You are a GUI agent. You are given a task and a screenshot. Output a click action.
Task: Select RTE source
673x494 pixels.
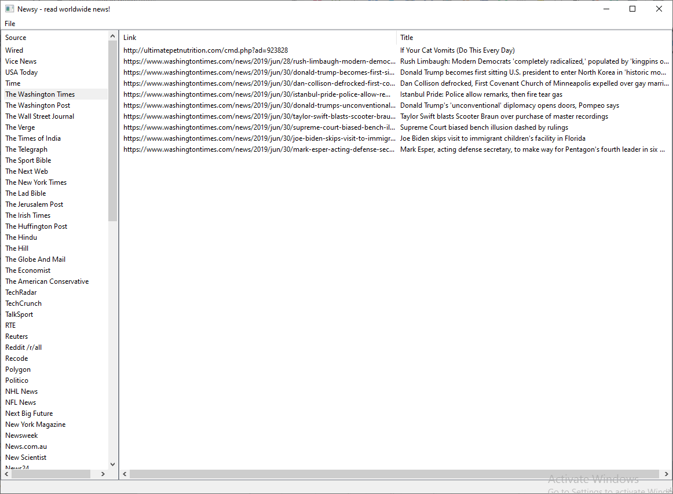[10, 325]
